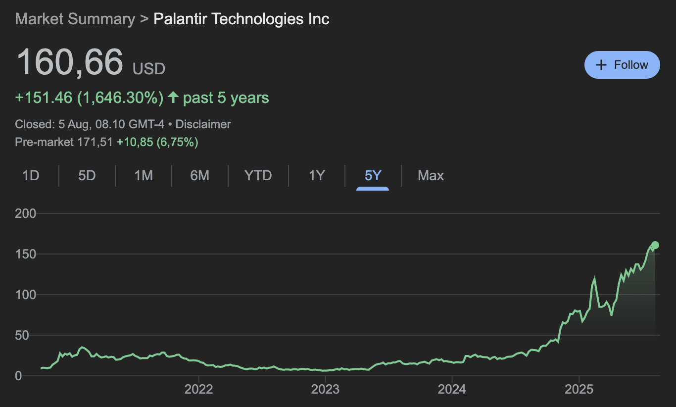
Task: Show YTD stock performance
Action: [258, 175]
